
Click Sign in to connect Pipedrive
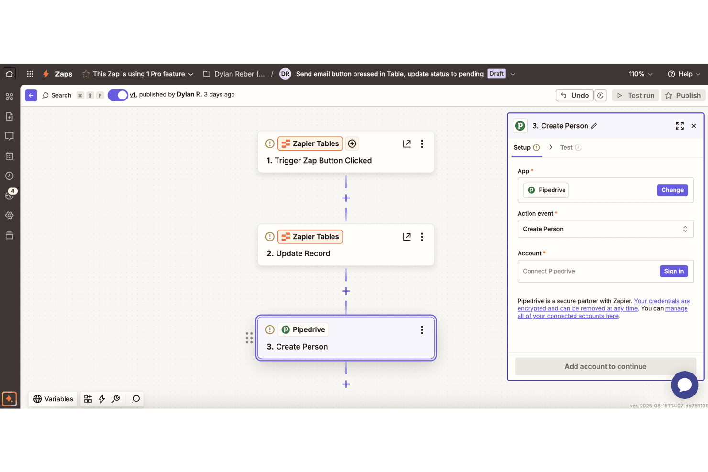pyautogui.click(x=674, y=271)
